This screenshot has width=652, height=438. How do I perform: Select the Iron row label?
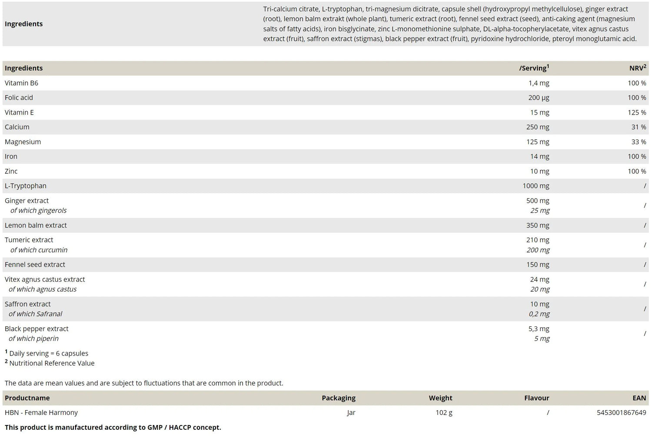(11, 156)
